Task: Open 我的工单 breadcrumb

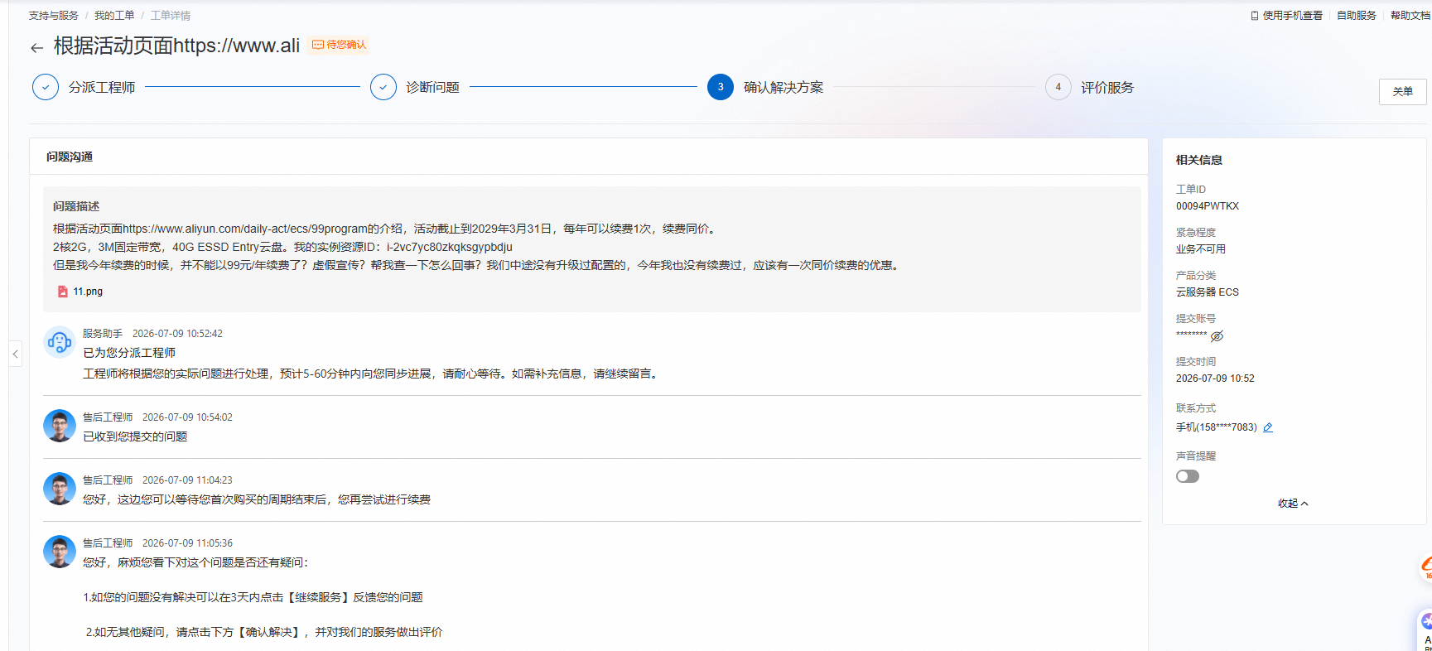Action: pyautogui.click(x=114, y=16)
